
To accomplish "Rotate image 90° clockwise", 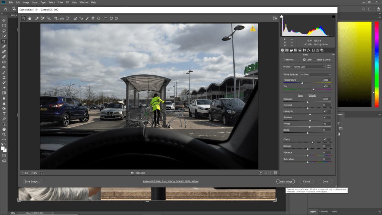I will [116, 18].
